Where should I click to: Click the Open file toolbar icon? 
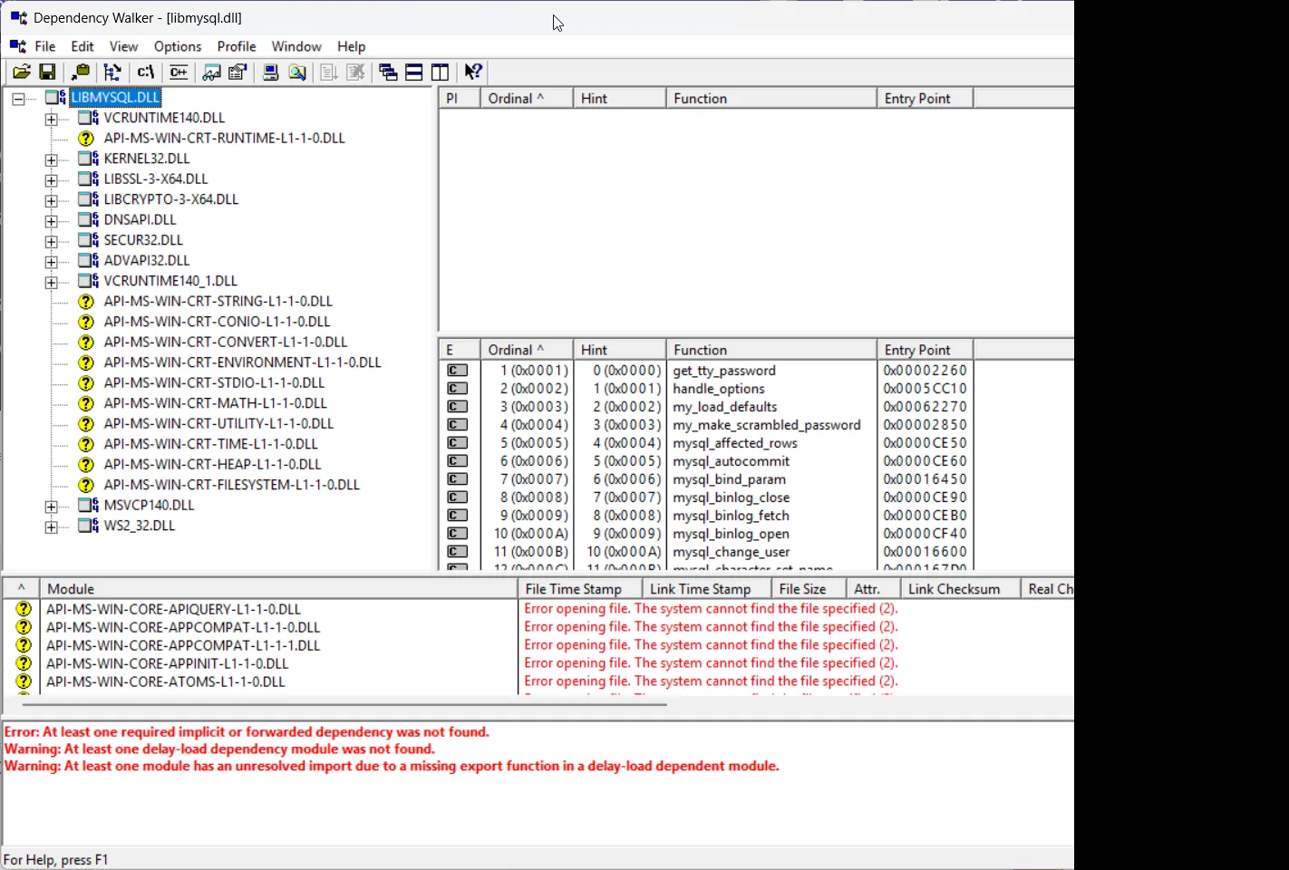pos(21,72)
